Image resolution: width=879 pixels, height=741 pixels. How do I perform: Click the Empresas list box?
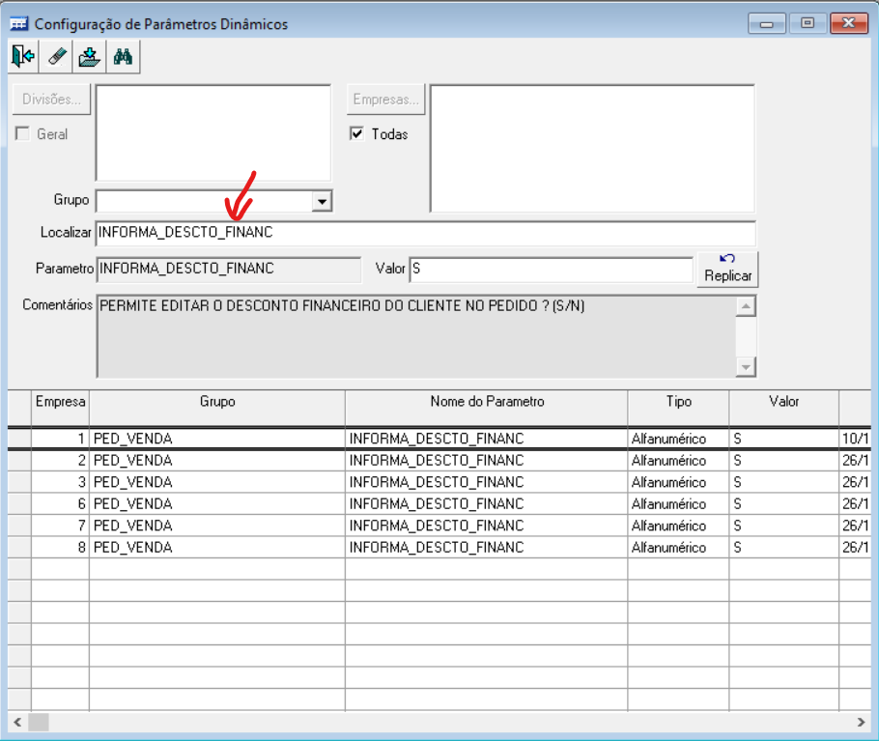click(592, 149)
